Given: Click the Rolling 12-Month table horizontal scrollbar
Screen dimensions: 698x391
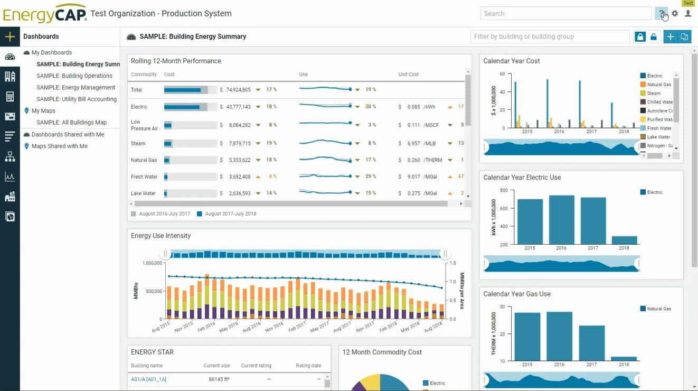Looking at the screenshot, I should [x=291, y=203].
